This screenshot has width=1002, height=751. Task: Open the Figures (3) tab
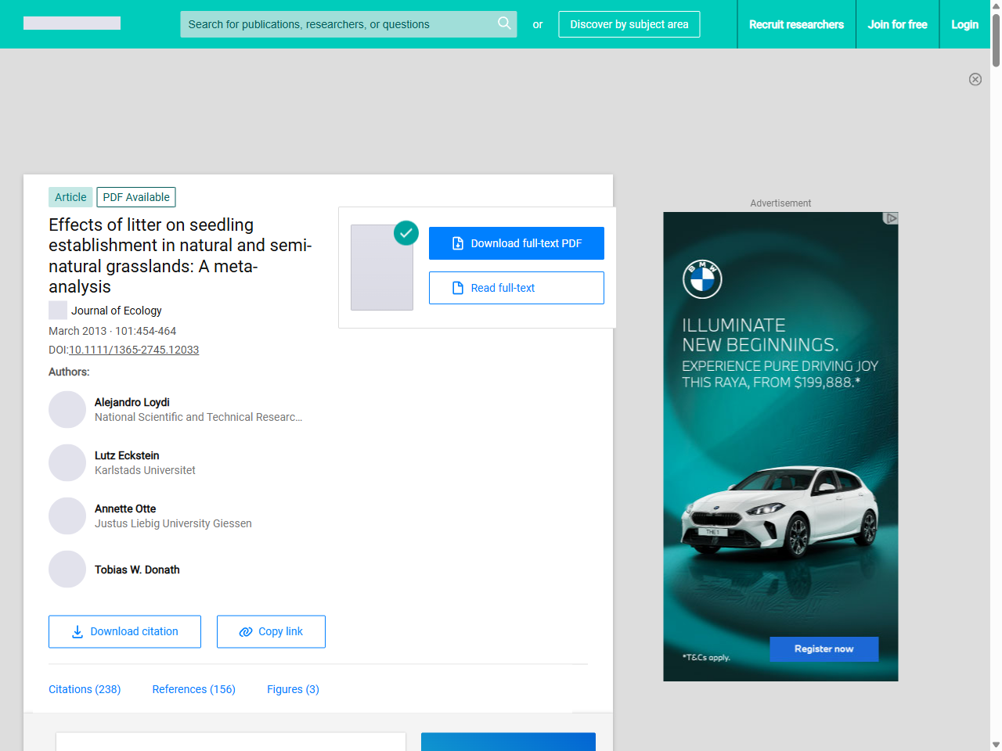coord(293,689)
